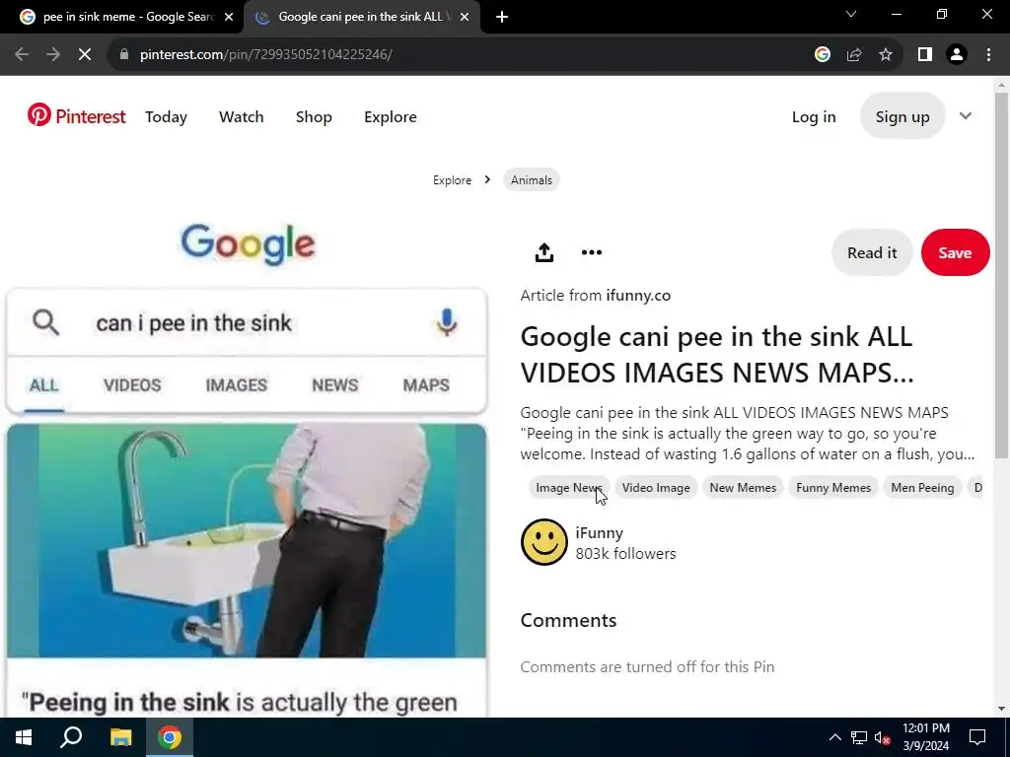The width and height of the screenshot is (1010, 757).
Task: Click the Sign up button
Action: point(902,116)
